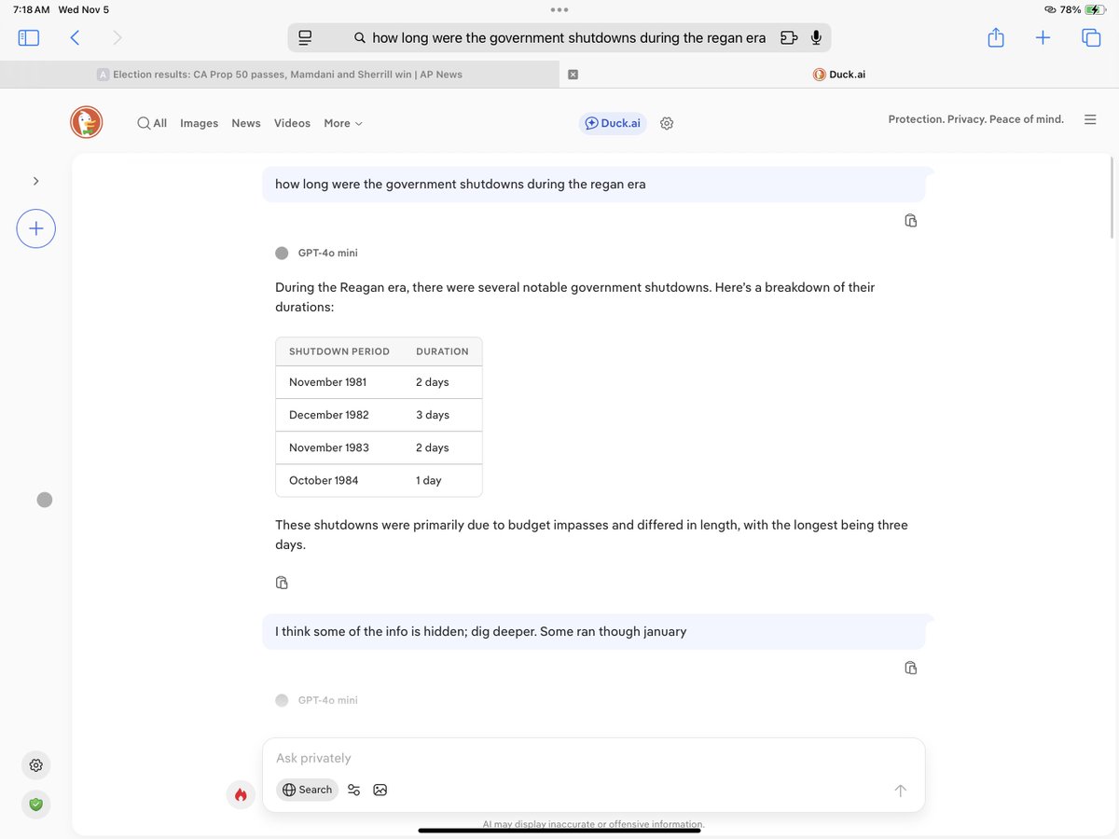Image resolution: width=1119 pixels, height=839 pixels.
Task: Select the Duck.ai tab
Action: coord(839,75)
